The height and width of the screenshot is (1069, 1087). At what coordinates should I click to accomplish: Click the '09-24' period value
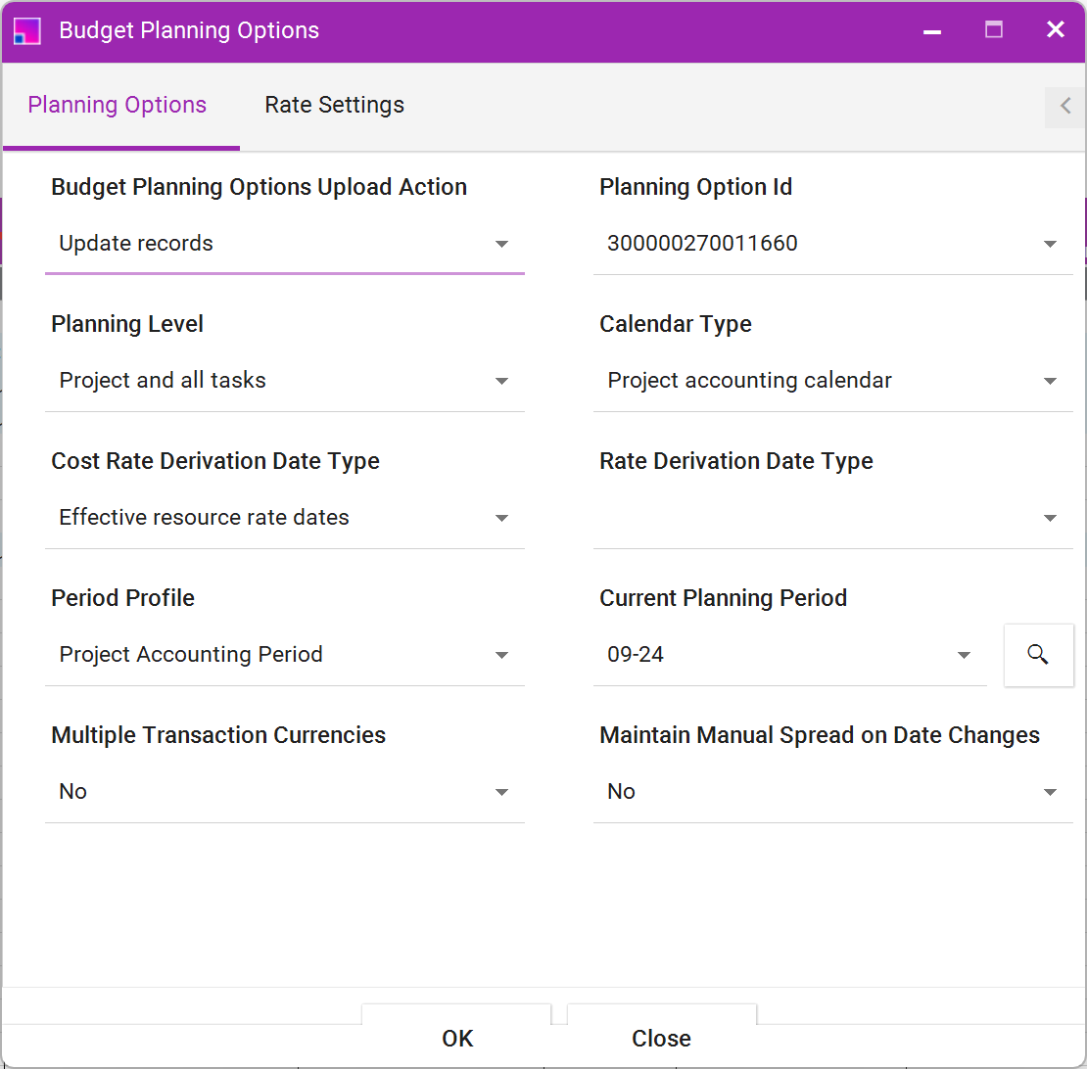point(635,654)
